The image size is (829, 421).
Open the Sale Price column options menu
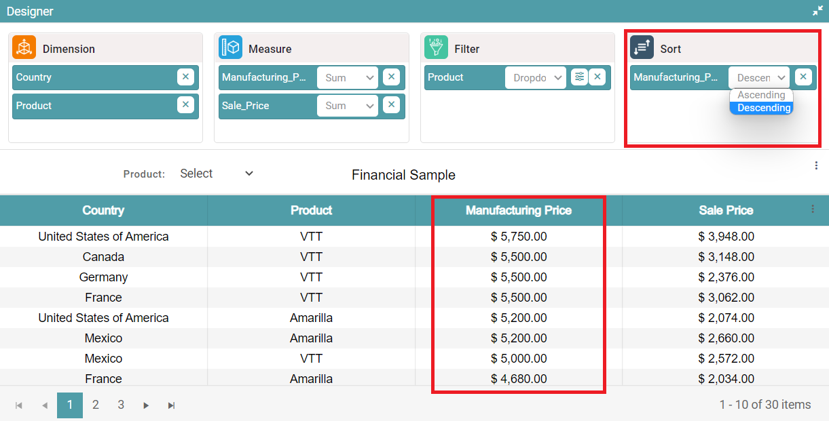coord(813,209)
